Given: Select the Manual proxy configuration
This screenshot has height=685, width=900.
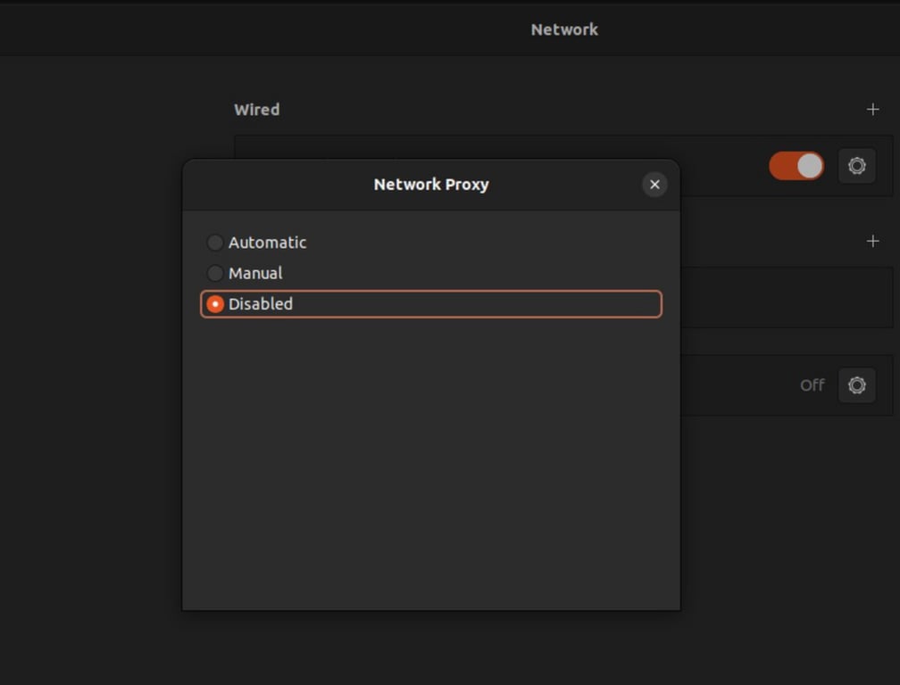Looking at the screenshot, I should [x=214, y=273].
